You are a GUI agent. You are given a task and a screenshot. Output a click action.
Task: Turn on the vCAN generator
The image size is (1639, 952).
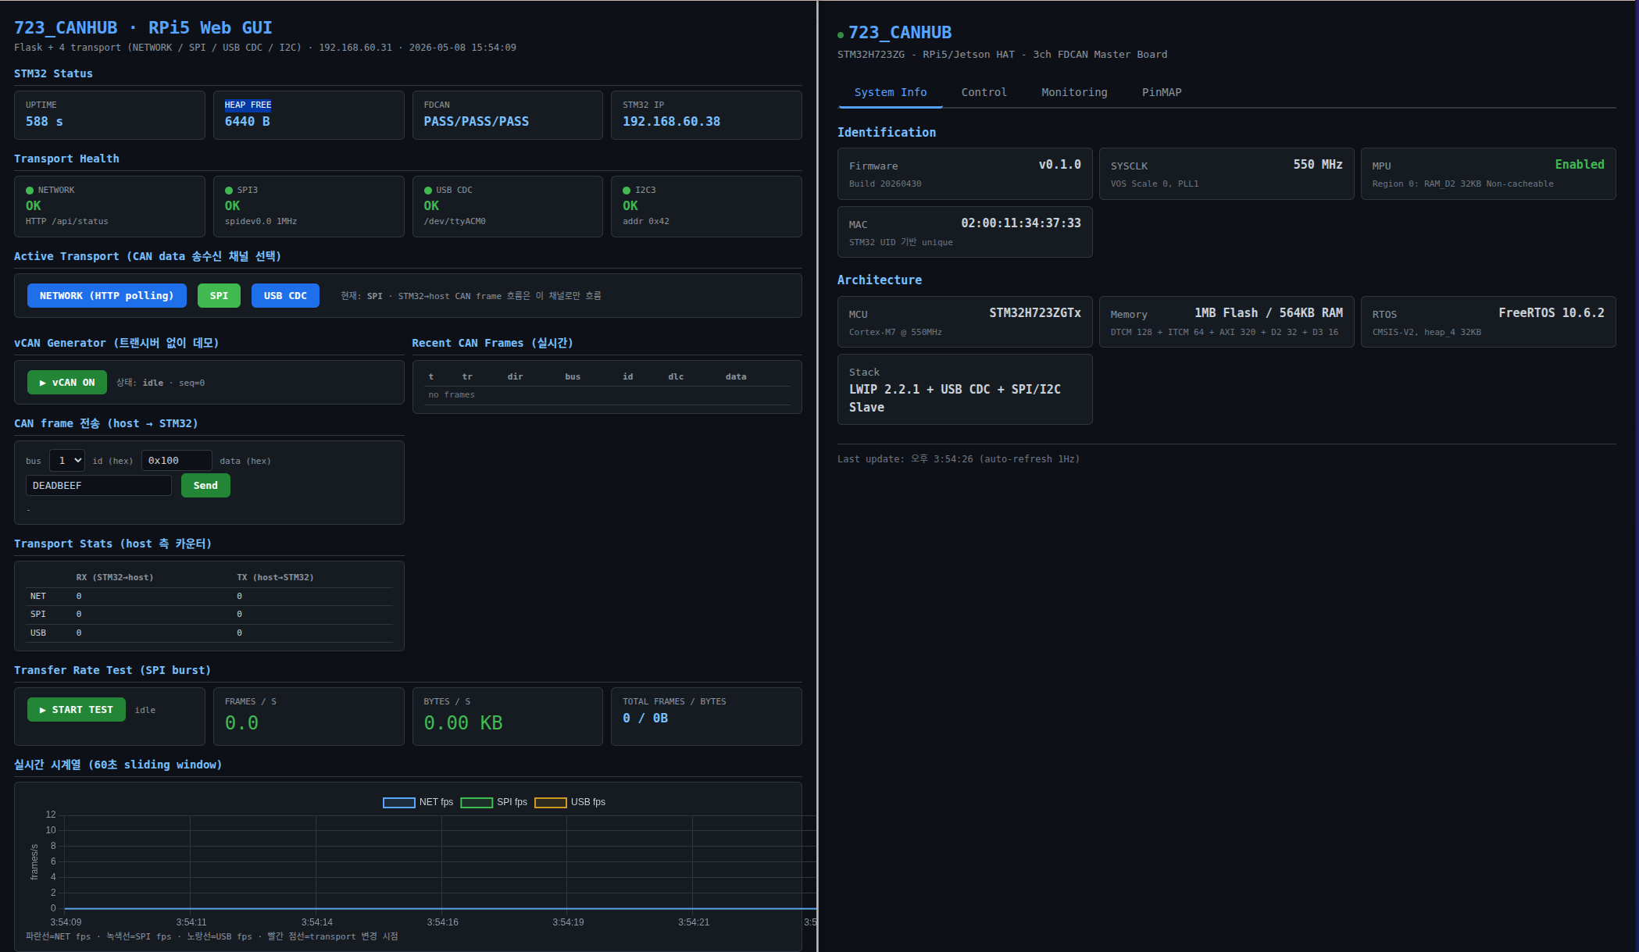tap(67, 383)
